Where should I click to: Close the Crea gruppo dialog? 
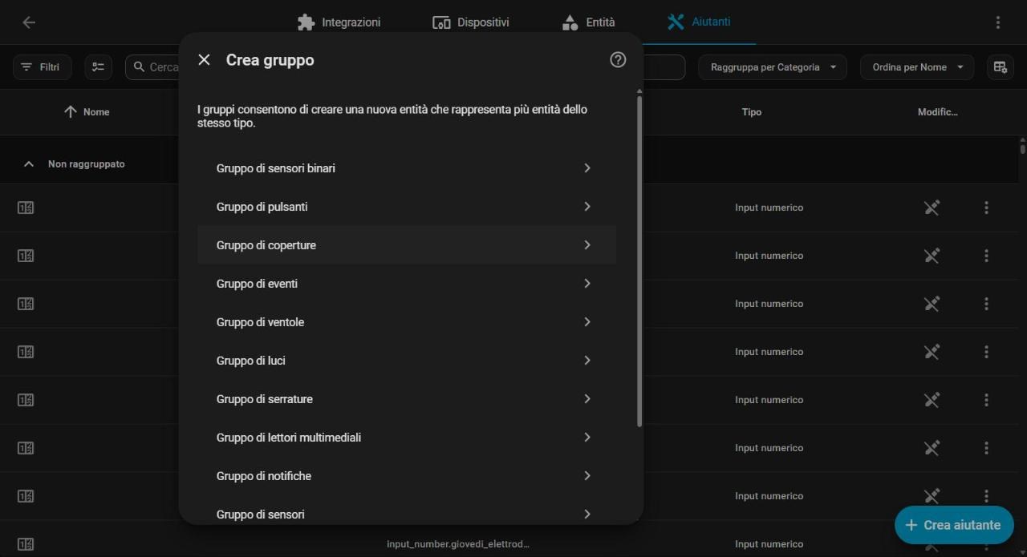(x=204, y=60)
